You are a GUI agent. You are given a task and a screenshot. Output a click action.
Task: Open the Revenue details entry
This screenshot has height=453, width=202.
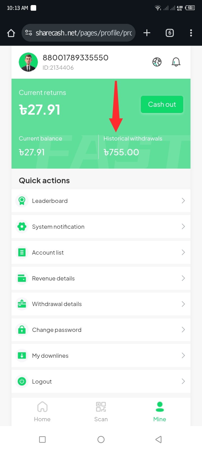(101, 278)
